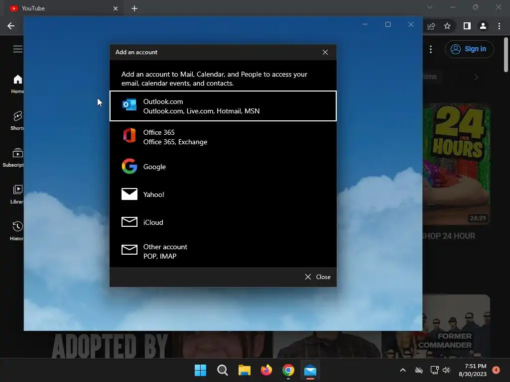Click the Yahoo envelope icon
The height and width of the screenshot is (382, 510).
pos(129,194)
